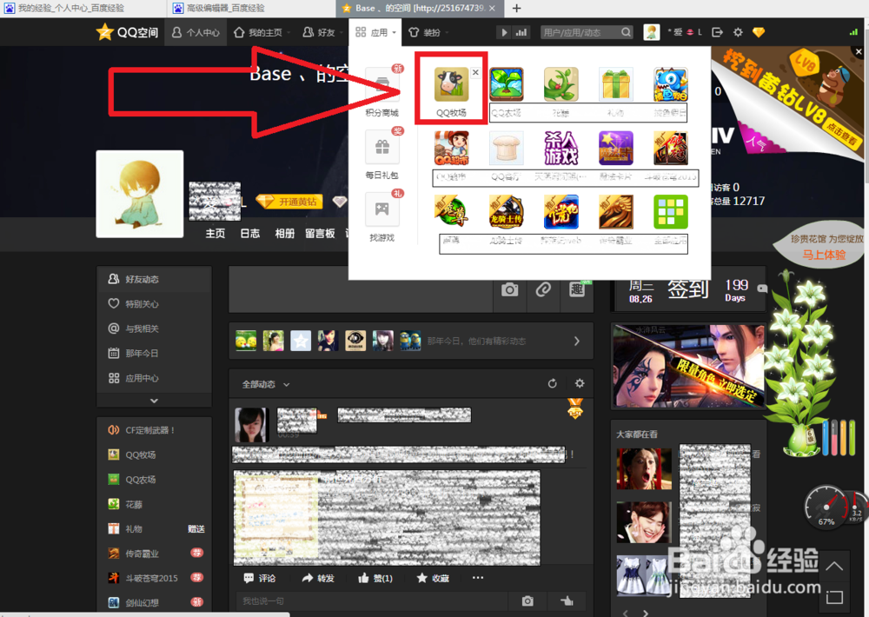Screen dimensions: 869x617
Task: Open the music equalizer bars icon
Action: [521, 33]
